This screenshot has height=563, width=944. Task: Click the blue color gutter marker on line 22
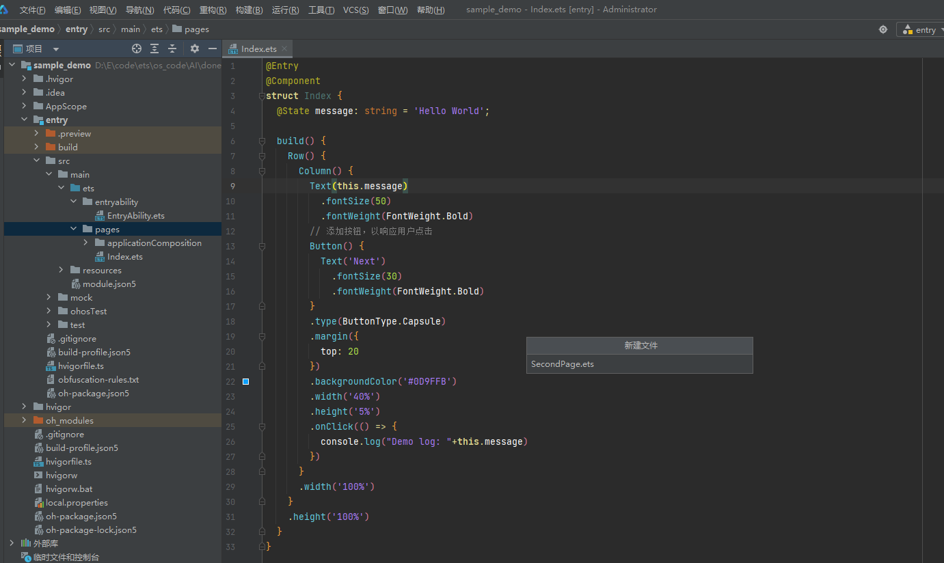pos(246,381)
